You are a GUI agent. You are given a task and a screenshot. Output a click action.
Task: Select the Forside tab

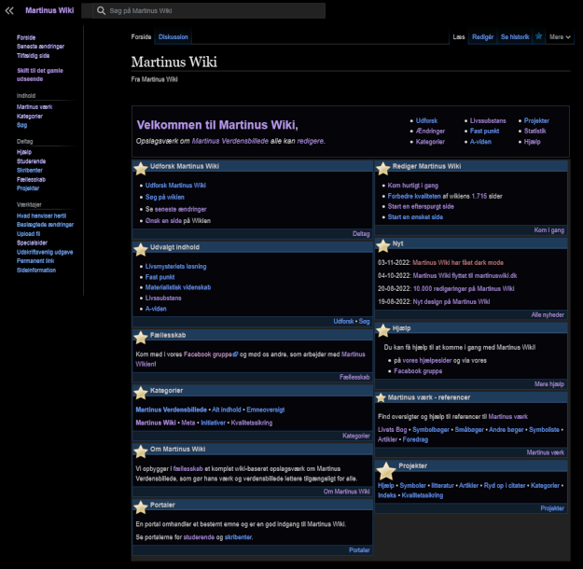(x=141, y=36)
